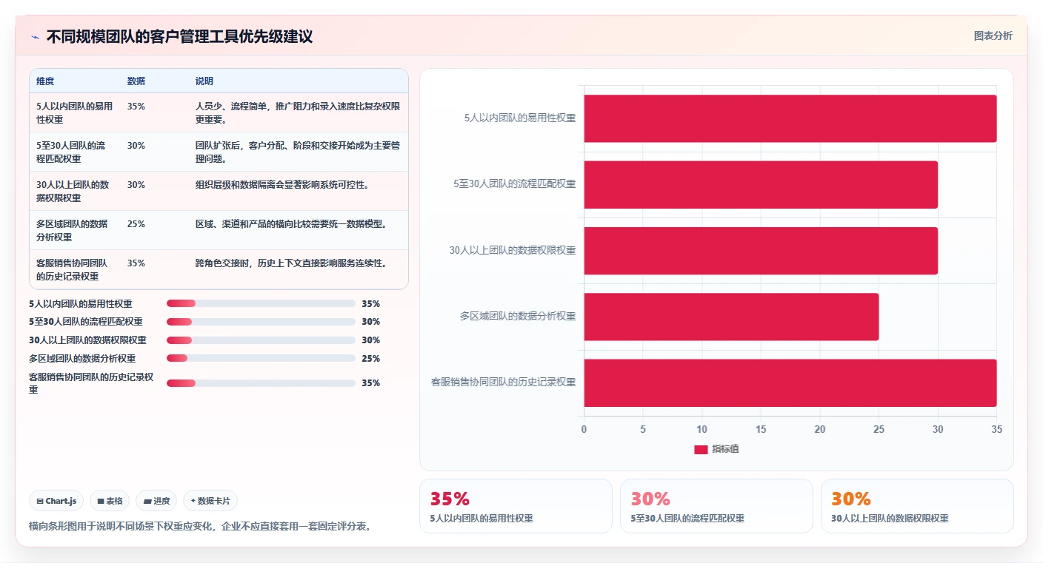Click the 说明 column header in the table
The height and width of the screenshot is (563, 1043).
click(204, 81)
